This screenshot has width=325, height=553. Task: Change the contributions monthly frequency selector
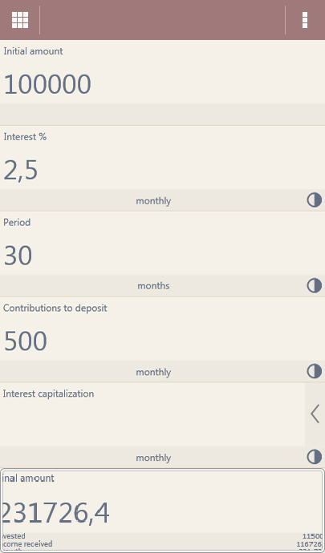click(153, 372)
